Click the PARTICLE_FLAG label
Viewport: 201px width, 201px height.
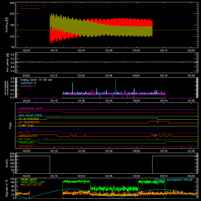point(28,136)
